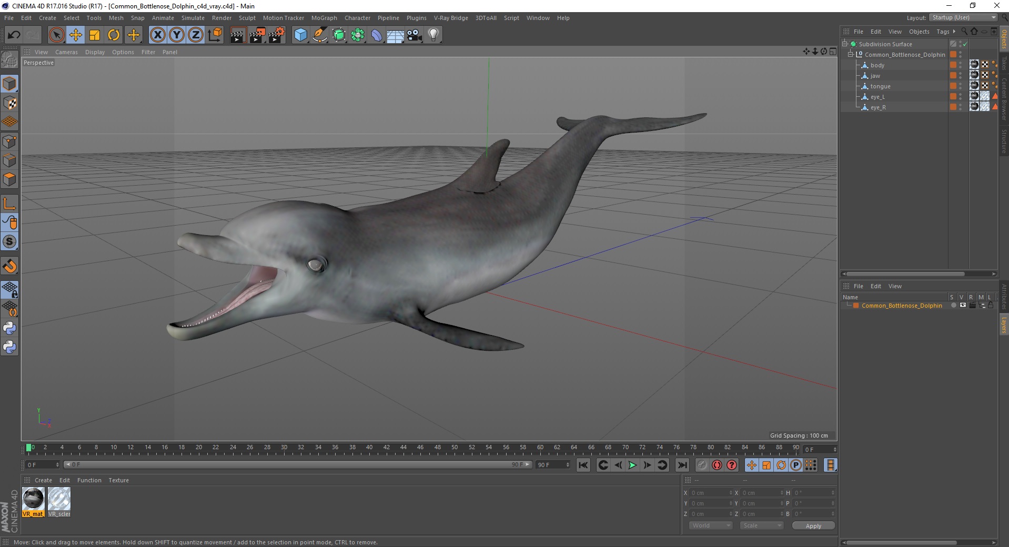Click Common_Bottlenose_Dolphin layer color swatch
The height and width of the screenshot is (547, 1009).
click(856, 306)
